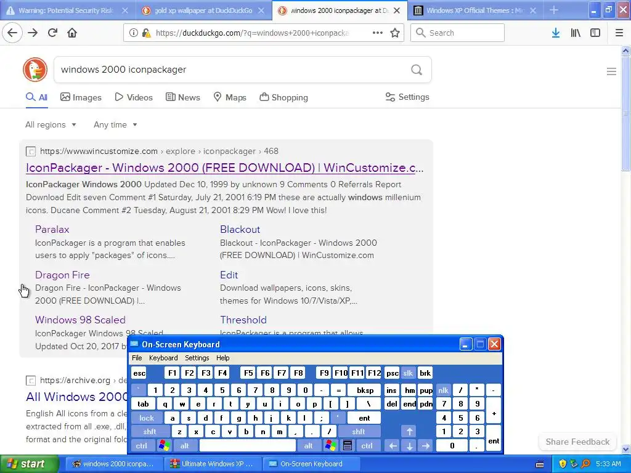631x473 pixels.
Task: Click the page vertical scrollbar thumb
Action: 626,113
